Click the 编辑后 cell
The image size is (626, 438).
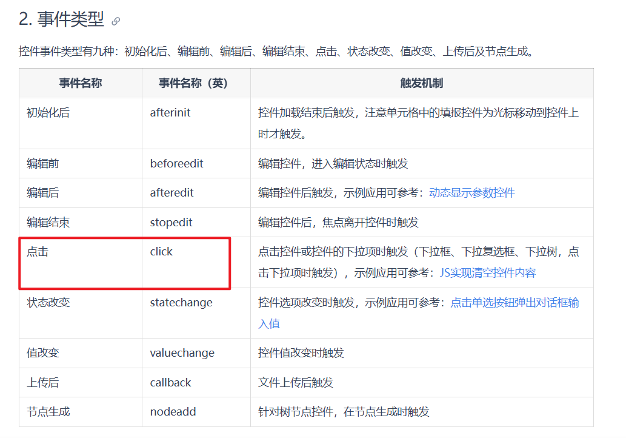(81, 193)
